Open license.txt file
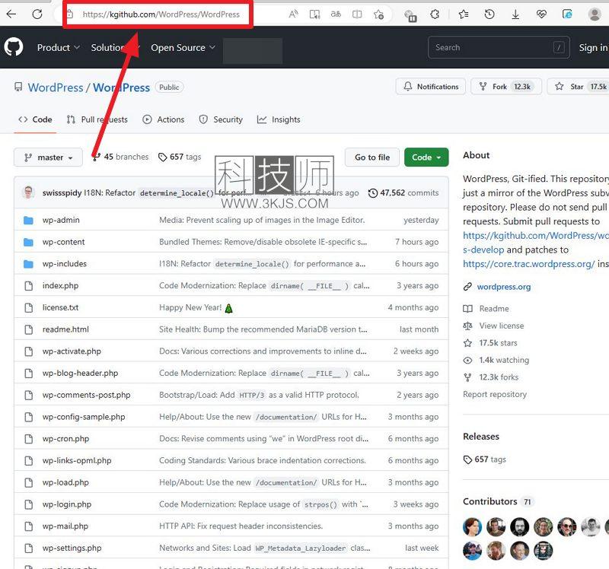 click(61, 307)
